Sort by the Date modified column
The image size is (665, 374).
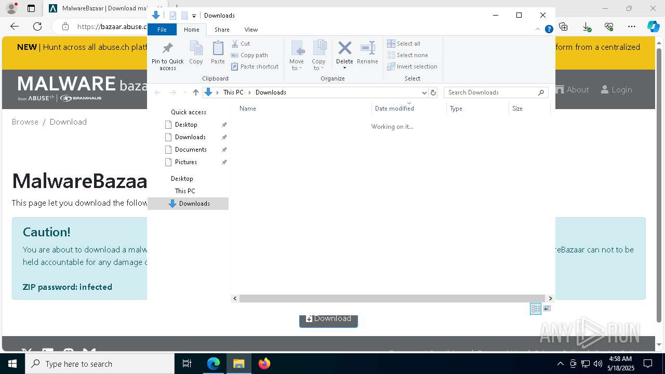pos(409,109)
